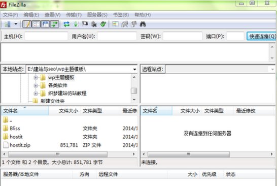Click the 端口(P) port input field
277x186 pixels.
click(x=235, y=36)
